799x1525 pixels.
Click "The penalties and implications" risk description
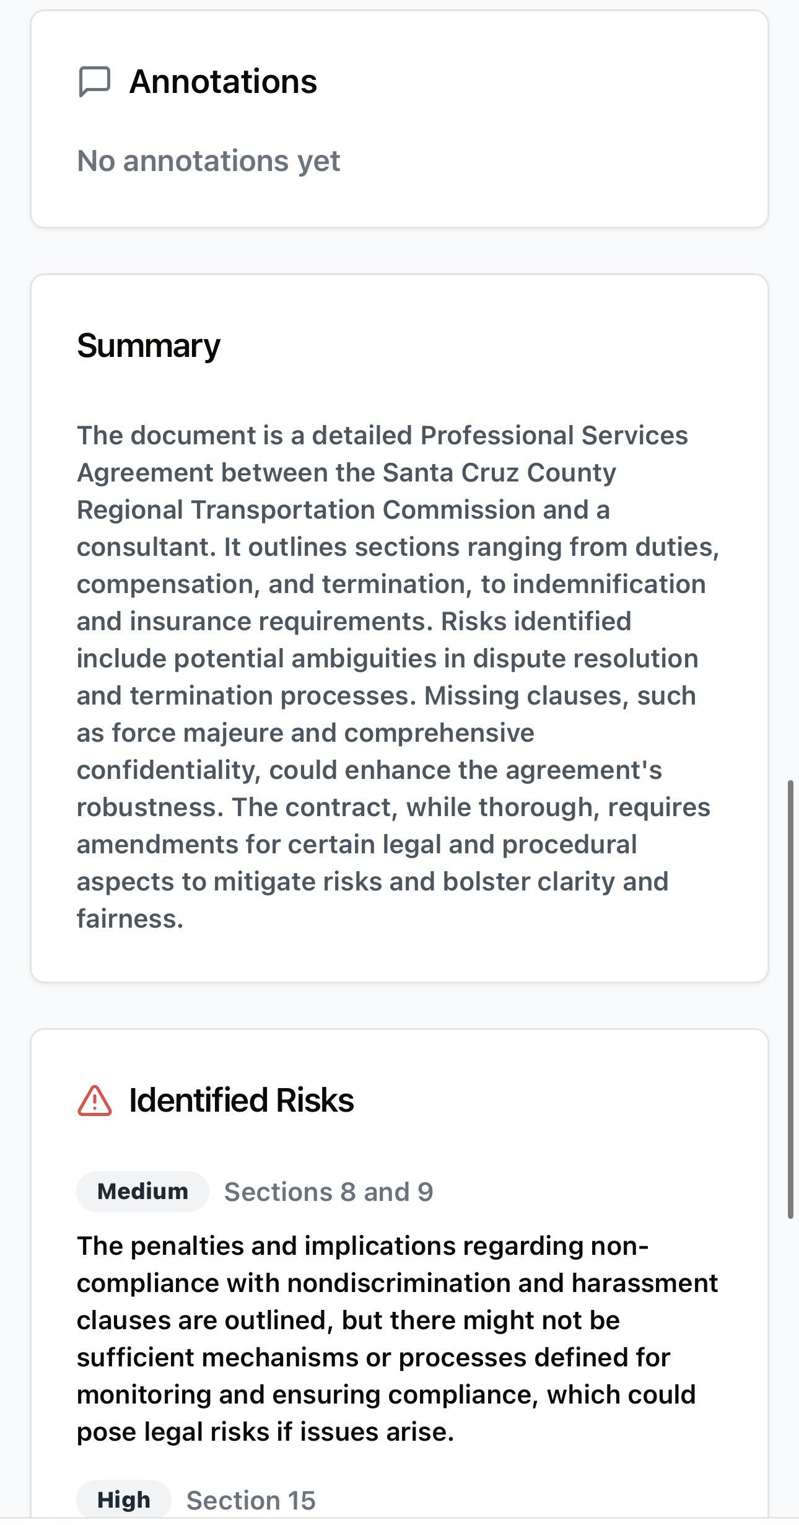coord(266,1246)
